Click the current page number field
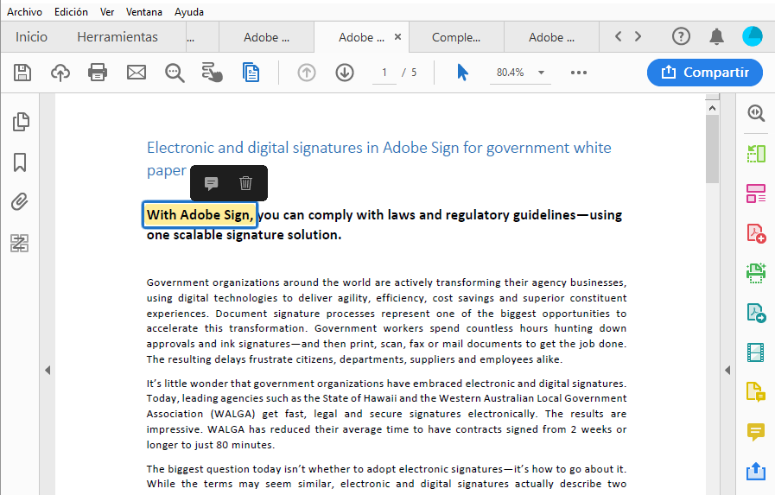This screenshot has height=495, width=775. (x=384, y=73)
